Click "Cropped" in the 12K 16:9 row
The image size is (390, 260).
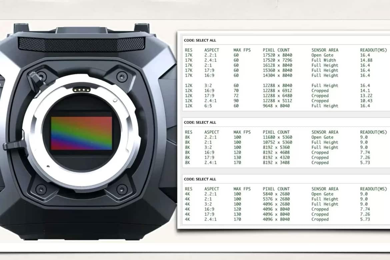pyautogui.click(x=320, y=91)
